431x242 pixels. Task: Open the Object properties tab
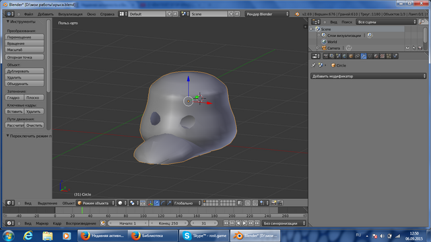(x=351, y=56)
